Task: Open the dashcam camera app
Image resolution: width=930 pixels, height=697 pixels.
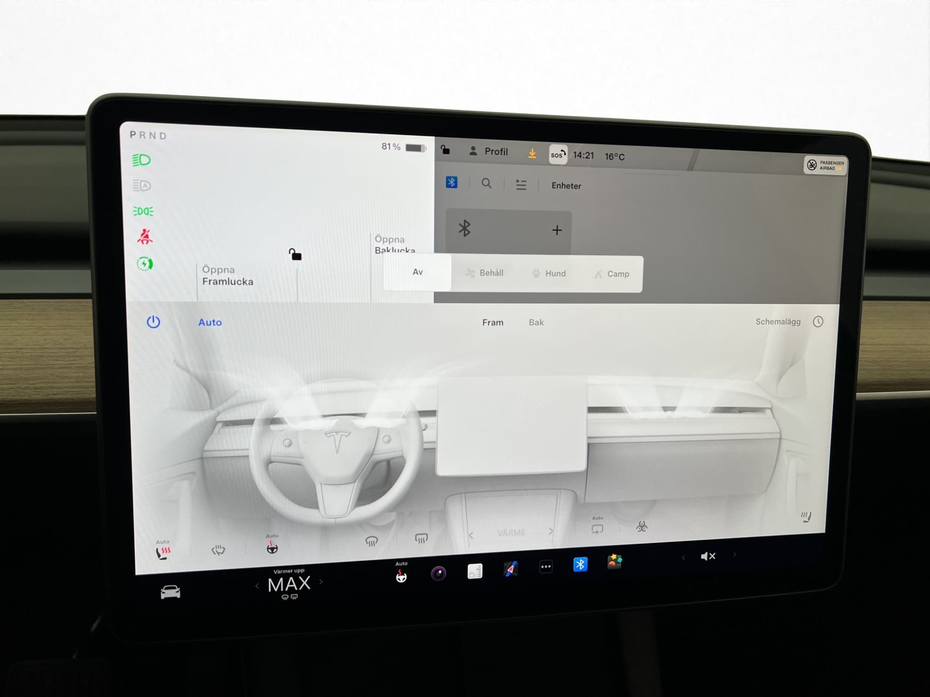Action: pos(438,573)
